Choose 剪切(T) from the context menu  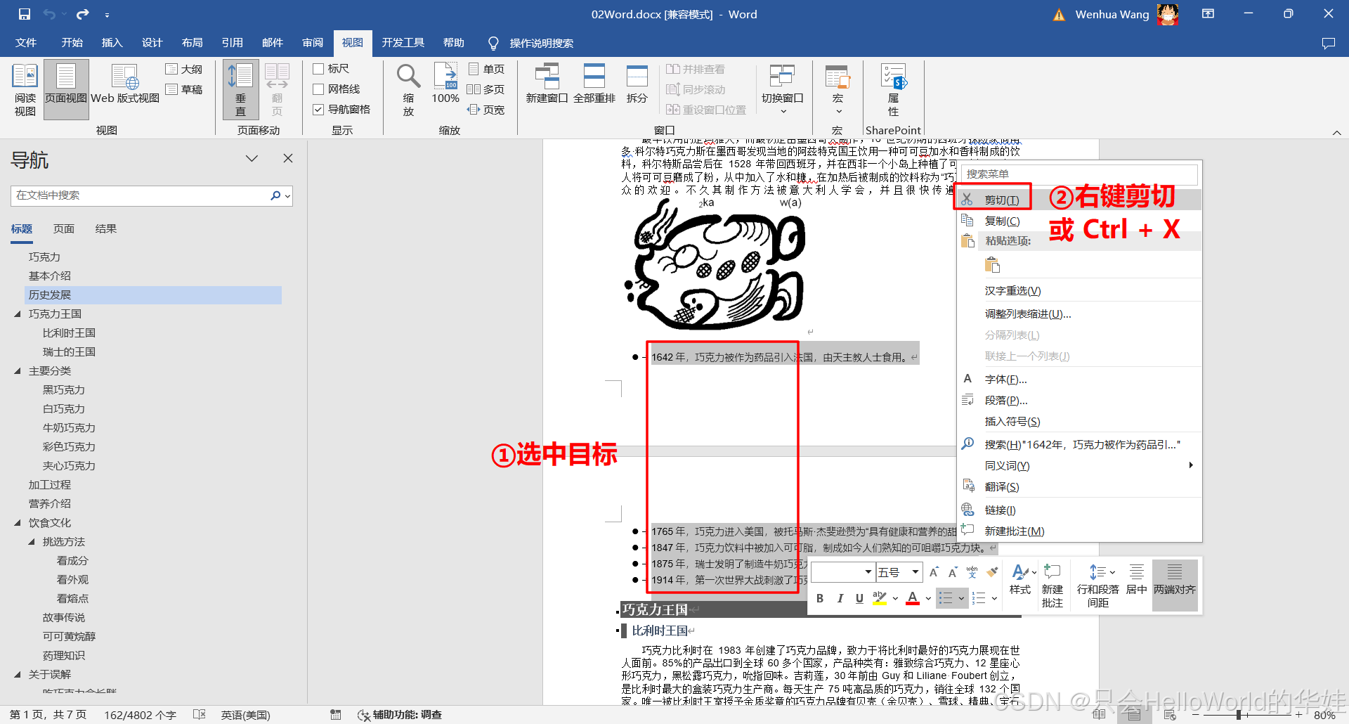click(x=1002, y=200)
